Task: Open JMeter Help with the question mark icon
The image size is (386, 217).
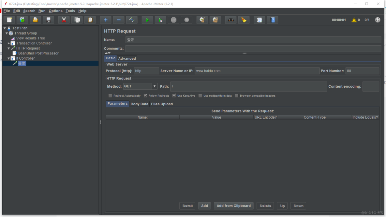Action: (273, 20)
